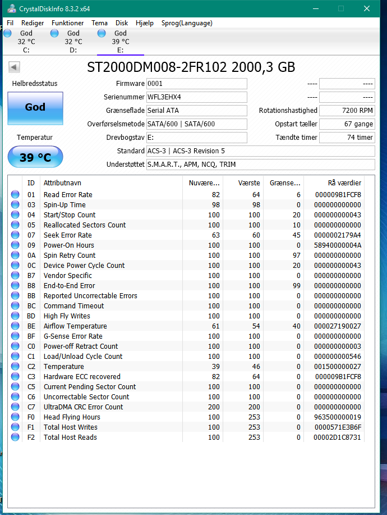
Task: Click the Understøttet features field
Action: pyautogui.click(x=260, y=164)
